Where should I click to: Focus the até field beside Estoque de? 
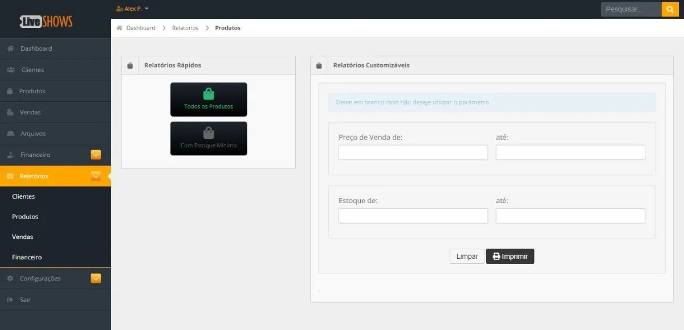(571, 216)
